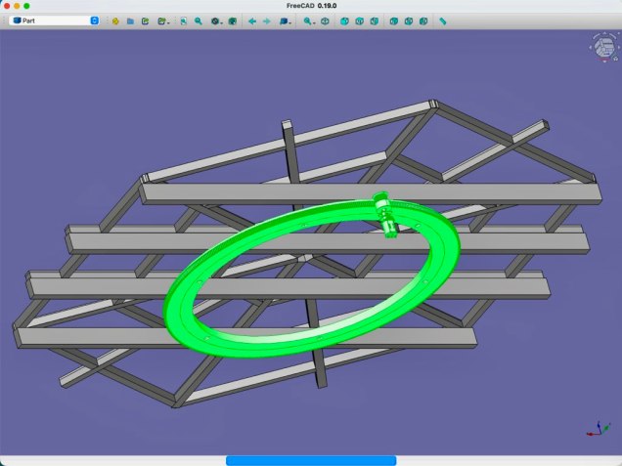This screenshot has width=622, height=466.
Task: Select the Measure distance ruler tool
Action: tap(443, 21)
